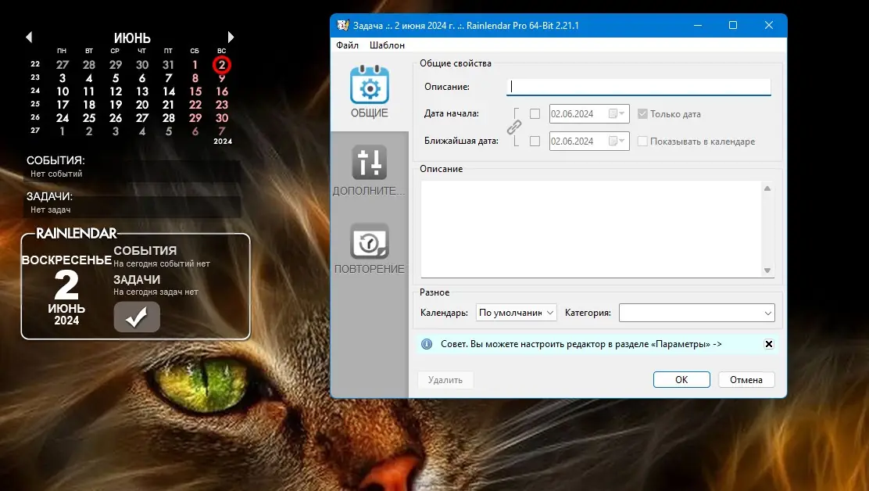Image resolution: width=869 pixels, height=491 pixels.
Task: Expand the Календарь dropdown
Action: [x=516, y=313]
